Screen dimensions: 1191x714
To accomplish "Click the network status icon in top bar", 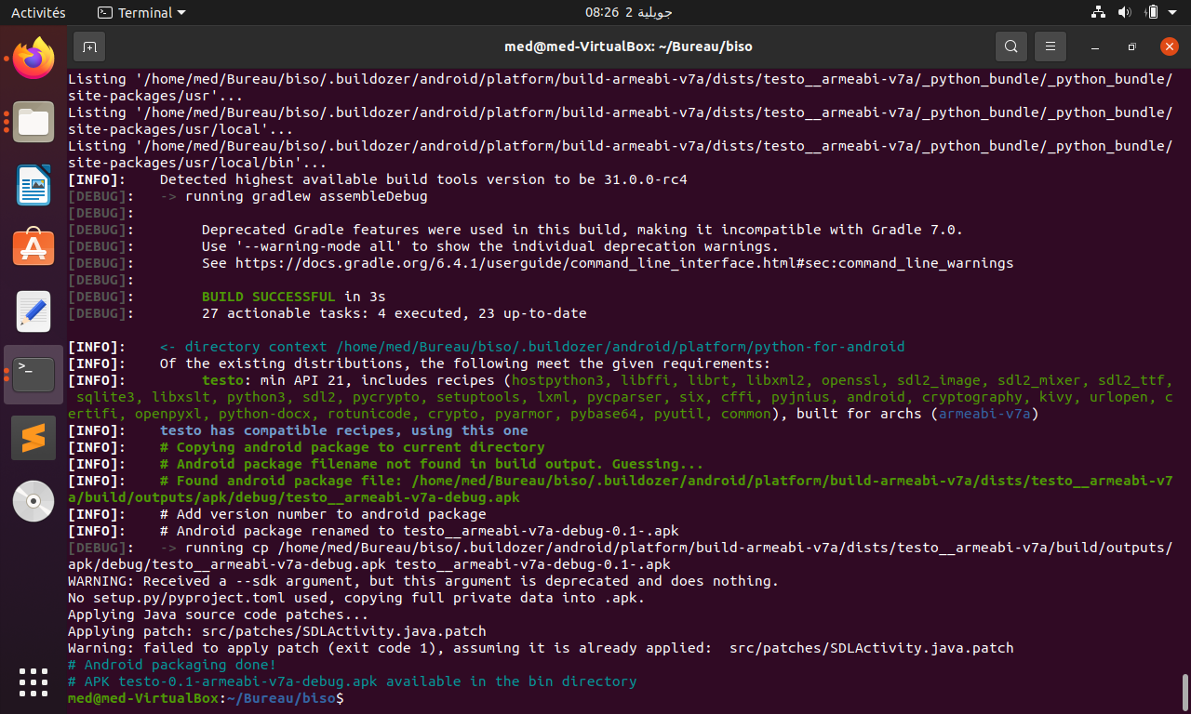I will 1097,12.
